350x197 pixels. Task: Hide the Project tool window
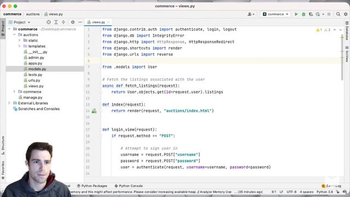click(80, 22)
